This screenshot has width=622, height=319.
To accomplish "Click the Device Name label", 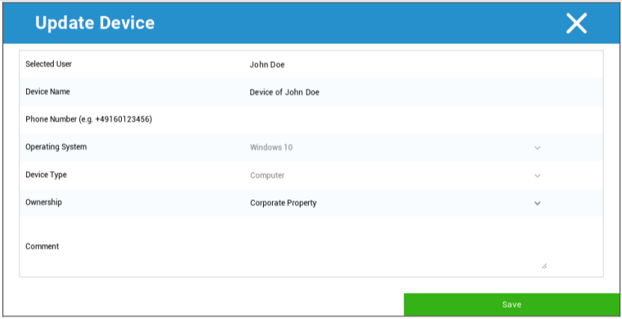I will (48, 92).
